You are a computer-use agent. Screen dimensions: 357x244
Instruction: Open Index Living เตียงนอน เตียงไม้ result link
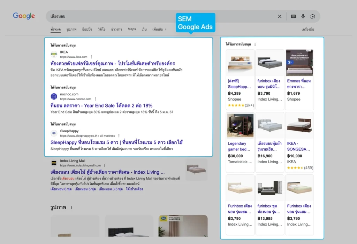coord(107,172)
